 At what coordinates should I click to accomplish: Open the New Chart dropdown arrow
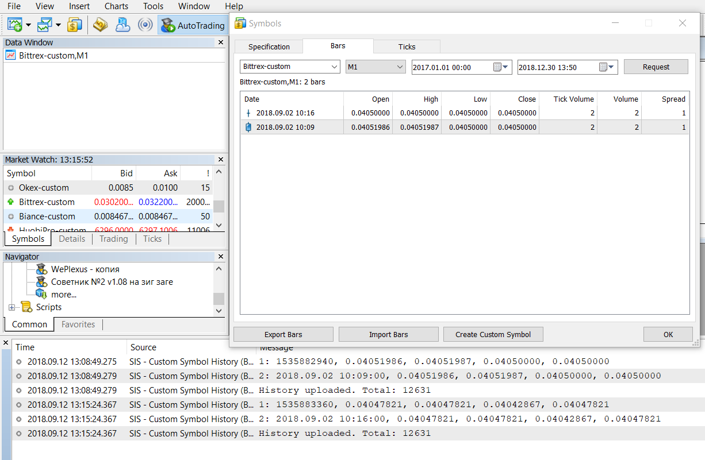28,25
